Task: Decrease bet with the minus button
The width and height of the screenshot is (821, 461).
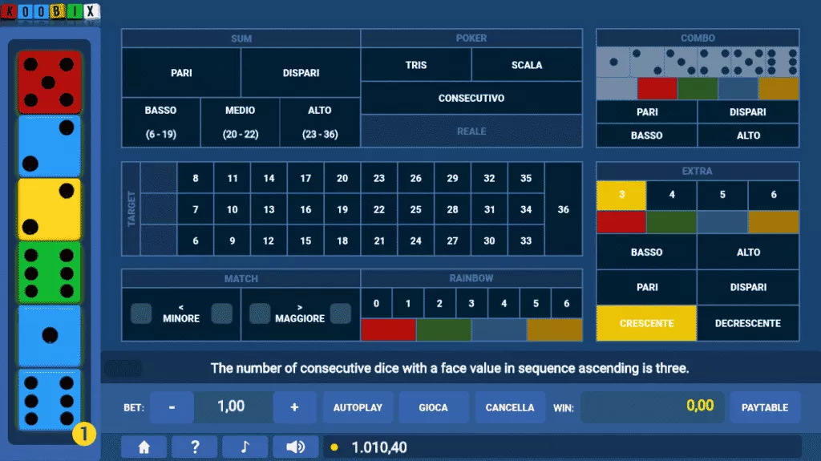Action: pyautogui.click(x=172, y=407)
